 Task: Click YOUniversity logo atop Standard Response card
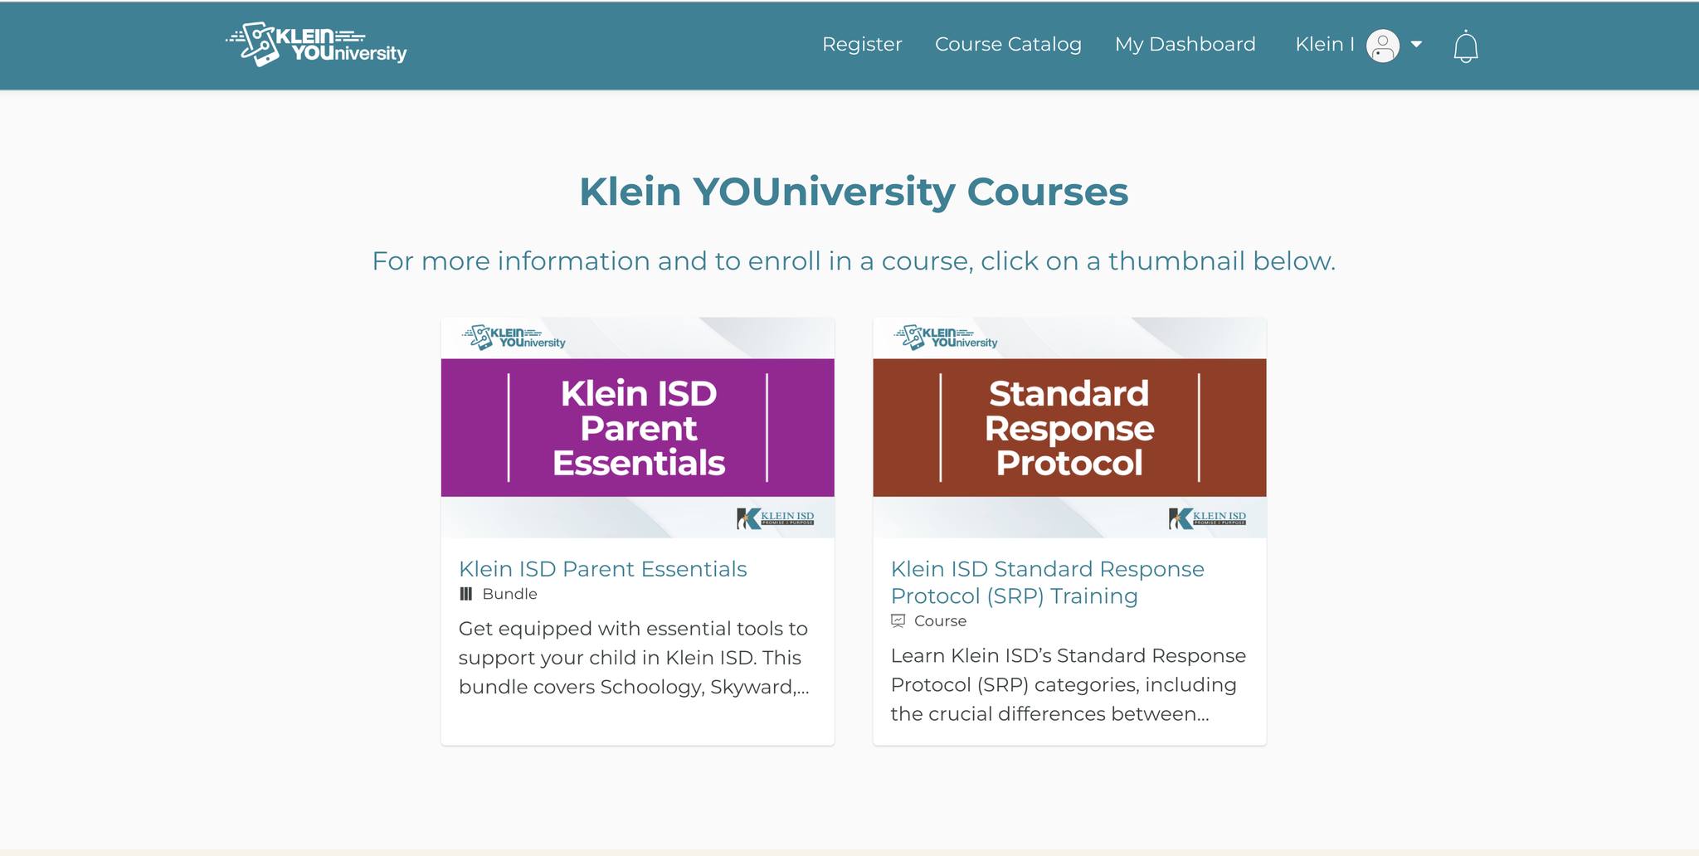[947, 338]
